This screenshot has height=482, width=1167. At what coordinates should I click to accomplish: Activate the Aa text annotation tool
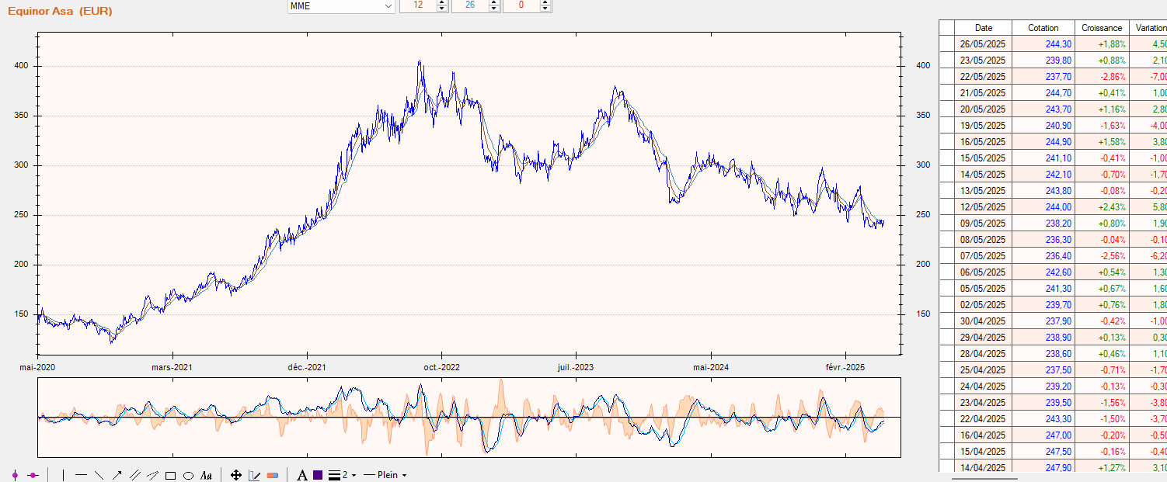pyautogui.click(x=206, y=475)
